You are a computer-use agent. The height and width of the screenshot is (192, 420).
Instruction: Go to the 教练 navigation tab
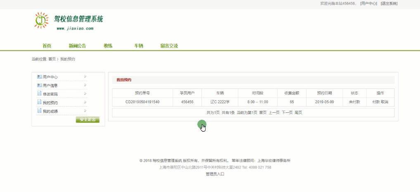coord(108,46)
